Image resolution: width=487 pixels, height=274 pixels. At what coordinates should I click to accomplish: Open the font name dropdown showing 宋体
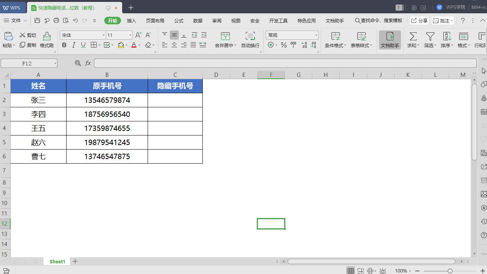[103, 35]
